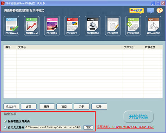
Task: Choose the PDF转Excel format icon
Action: coord(32,26)
